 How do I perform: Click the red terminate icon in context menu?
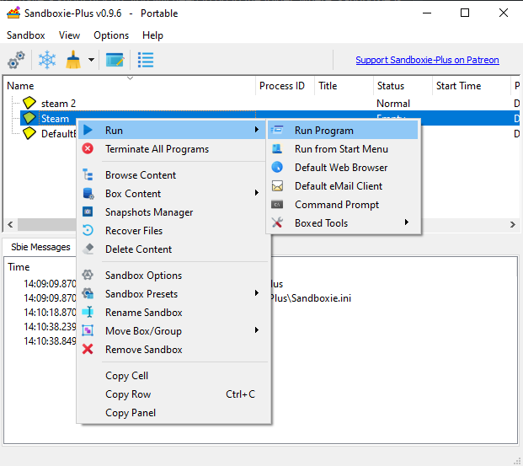(88, 148)
